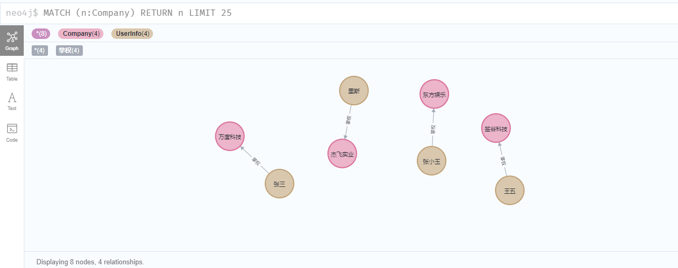Click the *(4) relationships pill
678x268 pixels.
40,51
